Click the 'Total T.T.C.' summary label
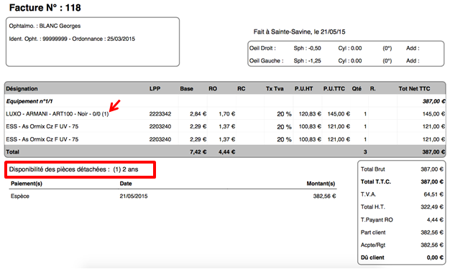 tap(376, 182)
